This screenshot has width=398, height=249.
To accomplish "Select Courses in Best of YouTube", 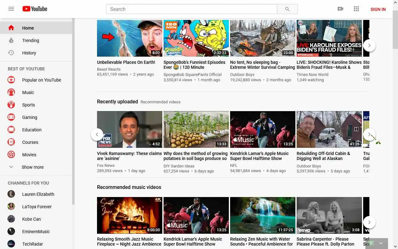I will click(36, 142).
